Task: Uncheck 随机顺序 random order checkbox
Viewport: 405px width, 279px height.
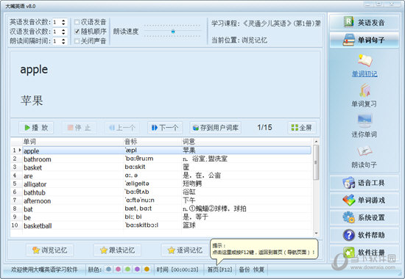Action: coord(77,32)
